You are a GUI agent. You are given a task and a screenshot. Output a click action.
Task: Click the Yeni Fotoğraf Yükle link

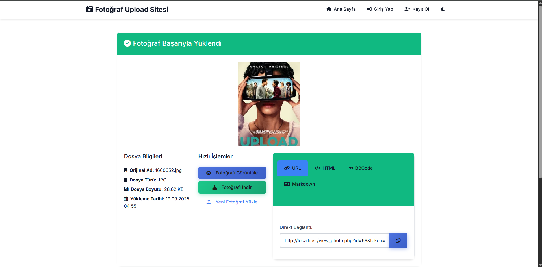(236, 202)
